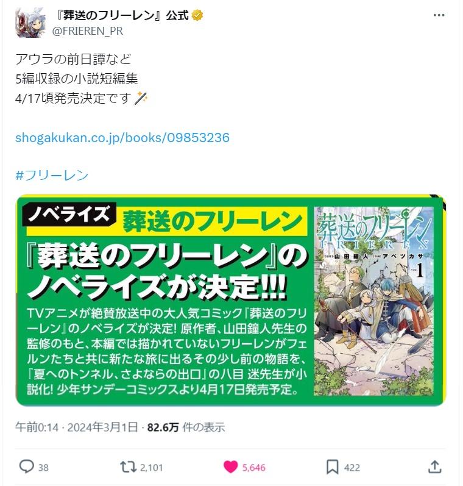
Task: Click the 5,646 likes count
Action: 253,468
